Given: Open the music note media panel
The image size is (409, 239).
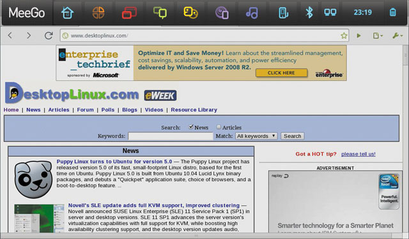Looking at the screenshot, I should point(252,13).
